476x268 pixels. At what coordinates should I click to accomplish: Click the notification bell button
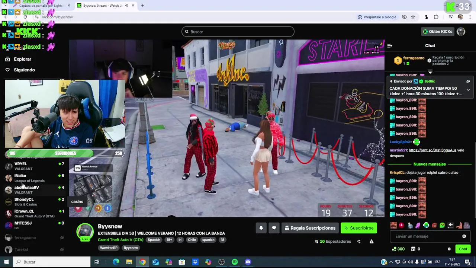pos(261,228)
